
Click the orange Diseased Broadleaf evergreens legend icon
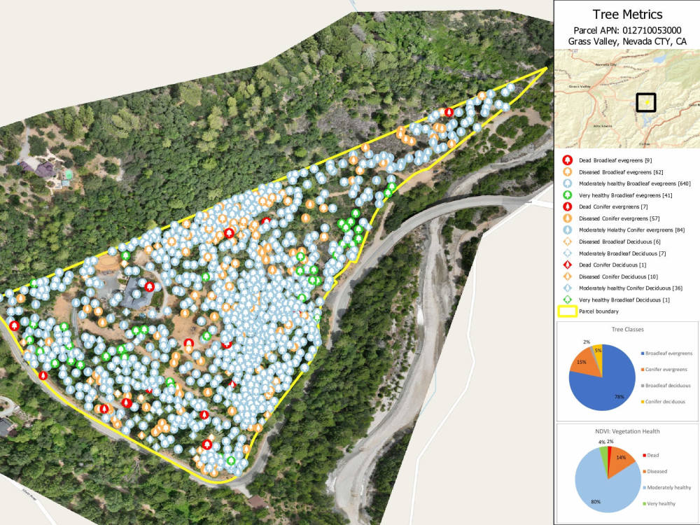(568, 172)
